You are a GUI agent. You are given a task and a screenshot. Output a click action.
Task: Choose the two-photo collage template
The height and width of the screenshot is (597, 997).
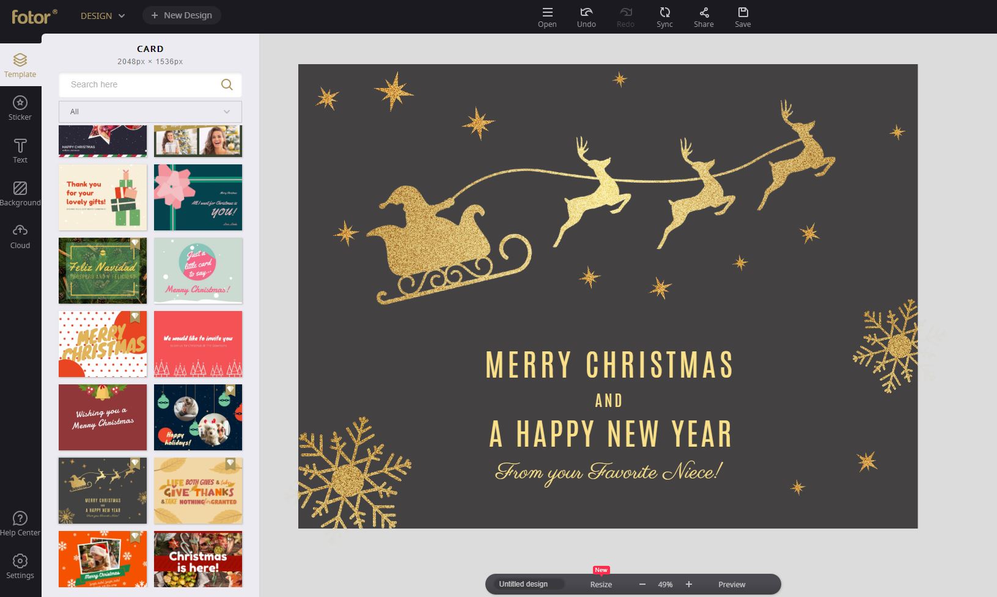198,141
